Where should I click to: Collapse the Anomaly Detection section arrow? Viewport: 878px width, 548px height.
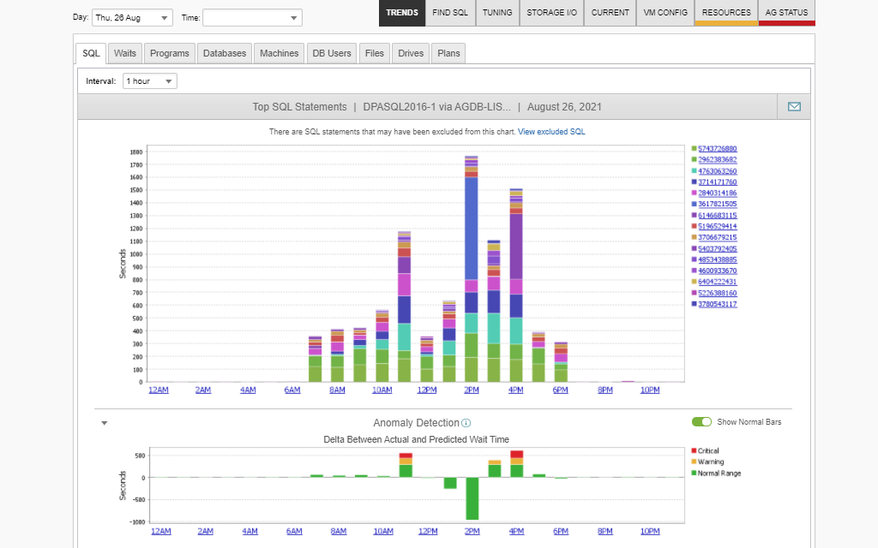click(105, 423)
